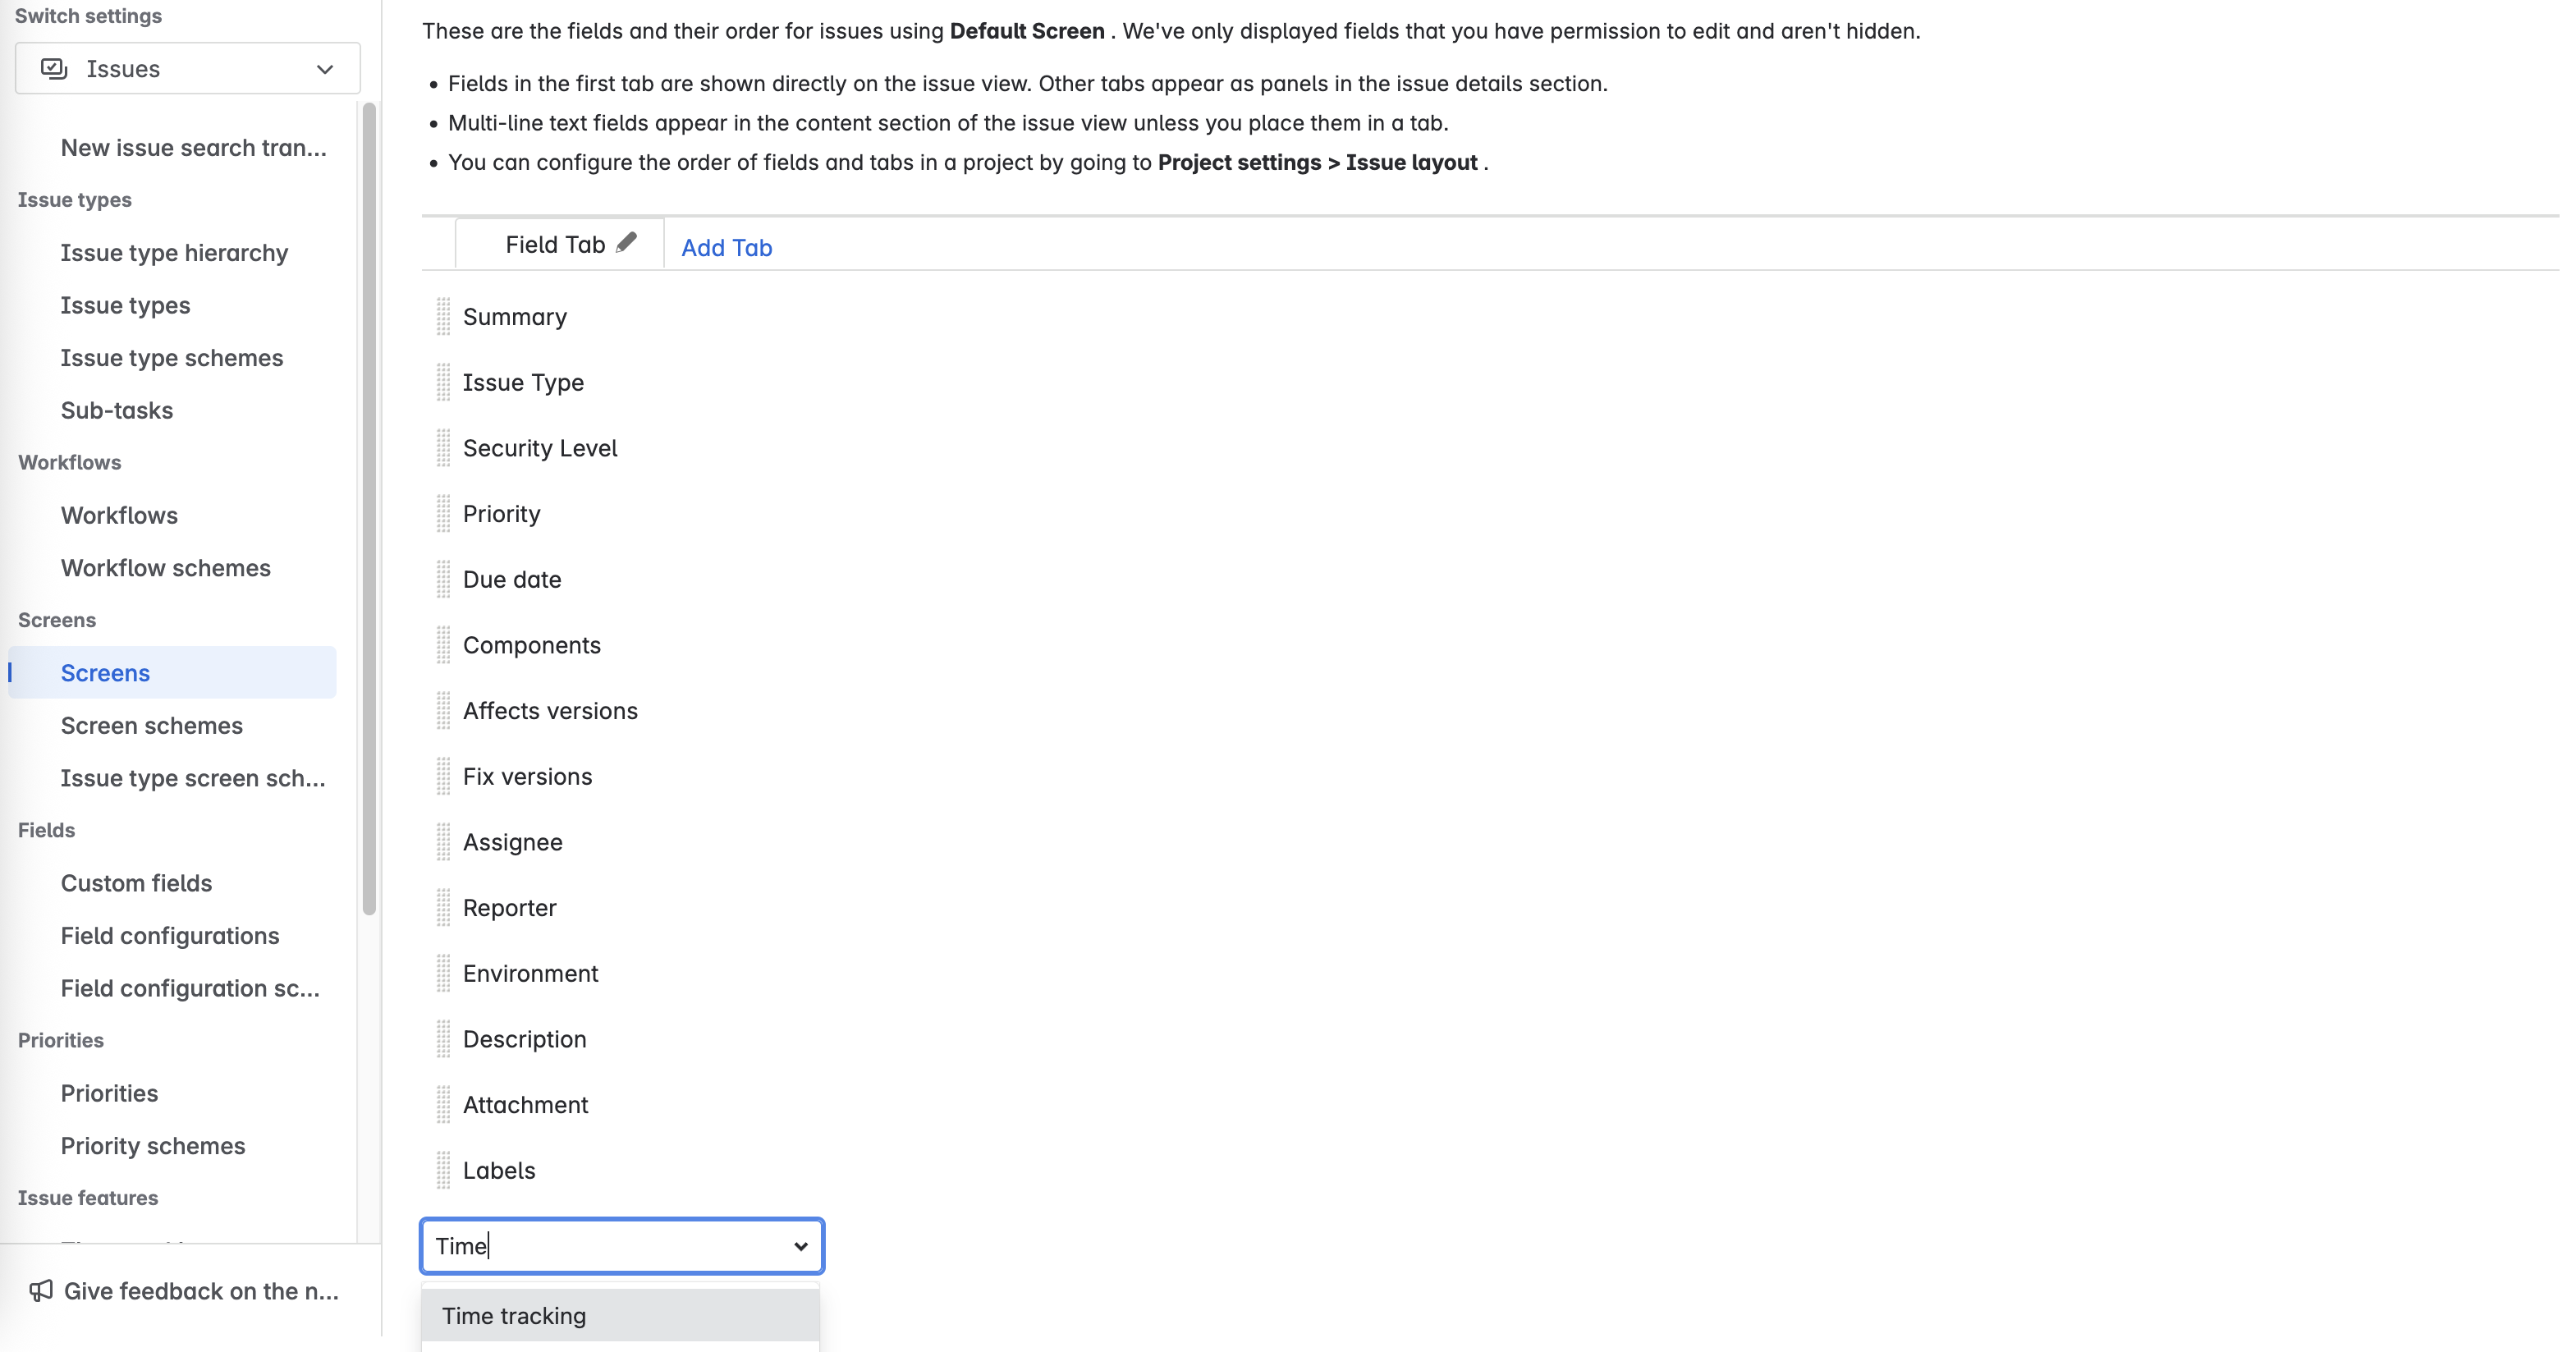The width and height of the screenshot is (2576, 1352).
Task: Select Time tracking from suggestions
Action: (514, 1315)
